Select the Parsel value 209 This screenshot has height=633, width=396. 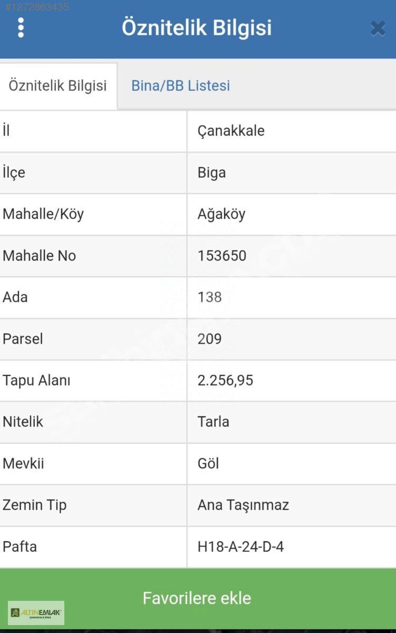[x=209, y=339]
